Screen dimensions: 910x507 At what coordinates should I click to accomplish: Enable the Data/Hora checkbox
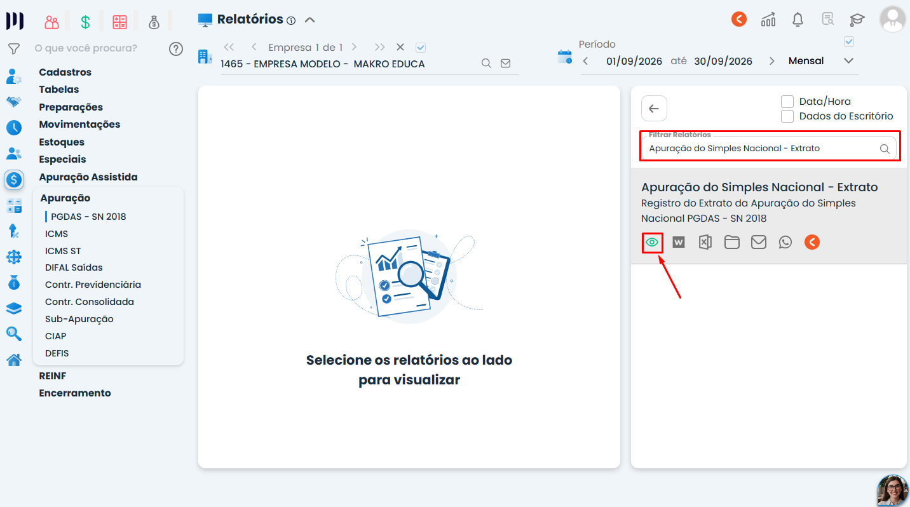[x=787, y=101]
